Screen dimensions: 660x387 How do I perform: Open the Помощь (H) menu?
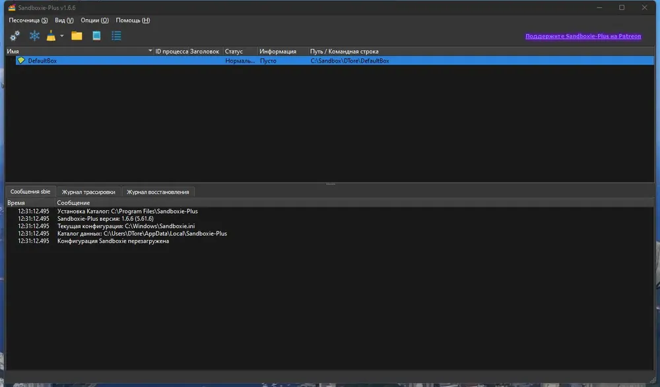pos(133,20)
